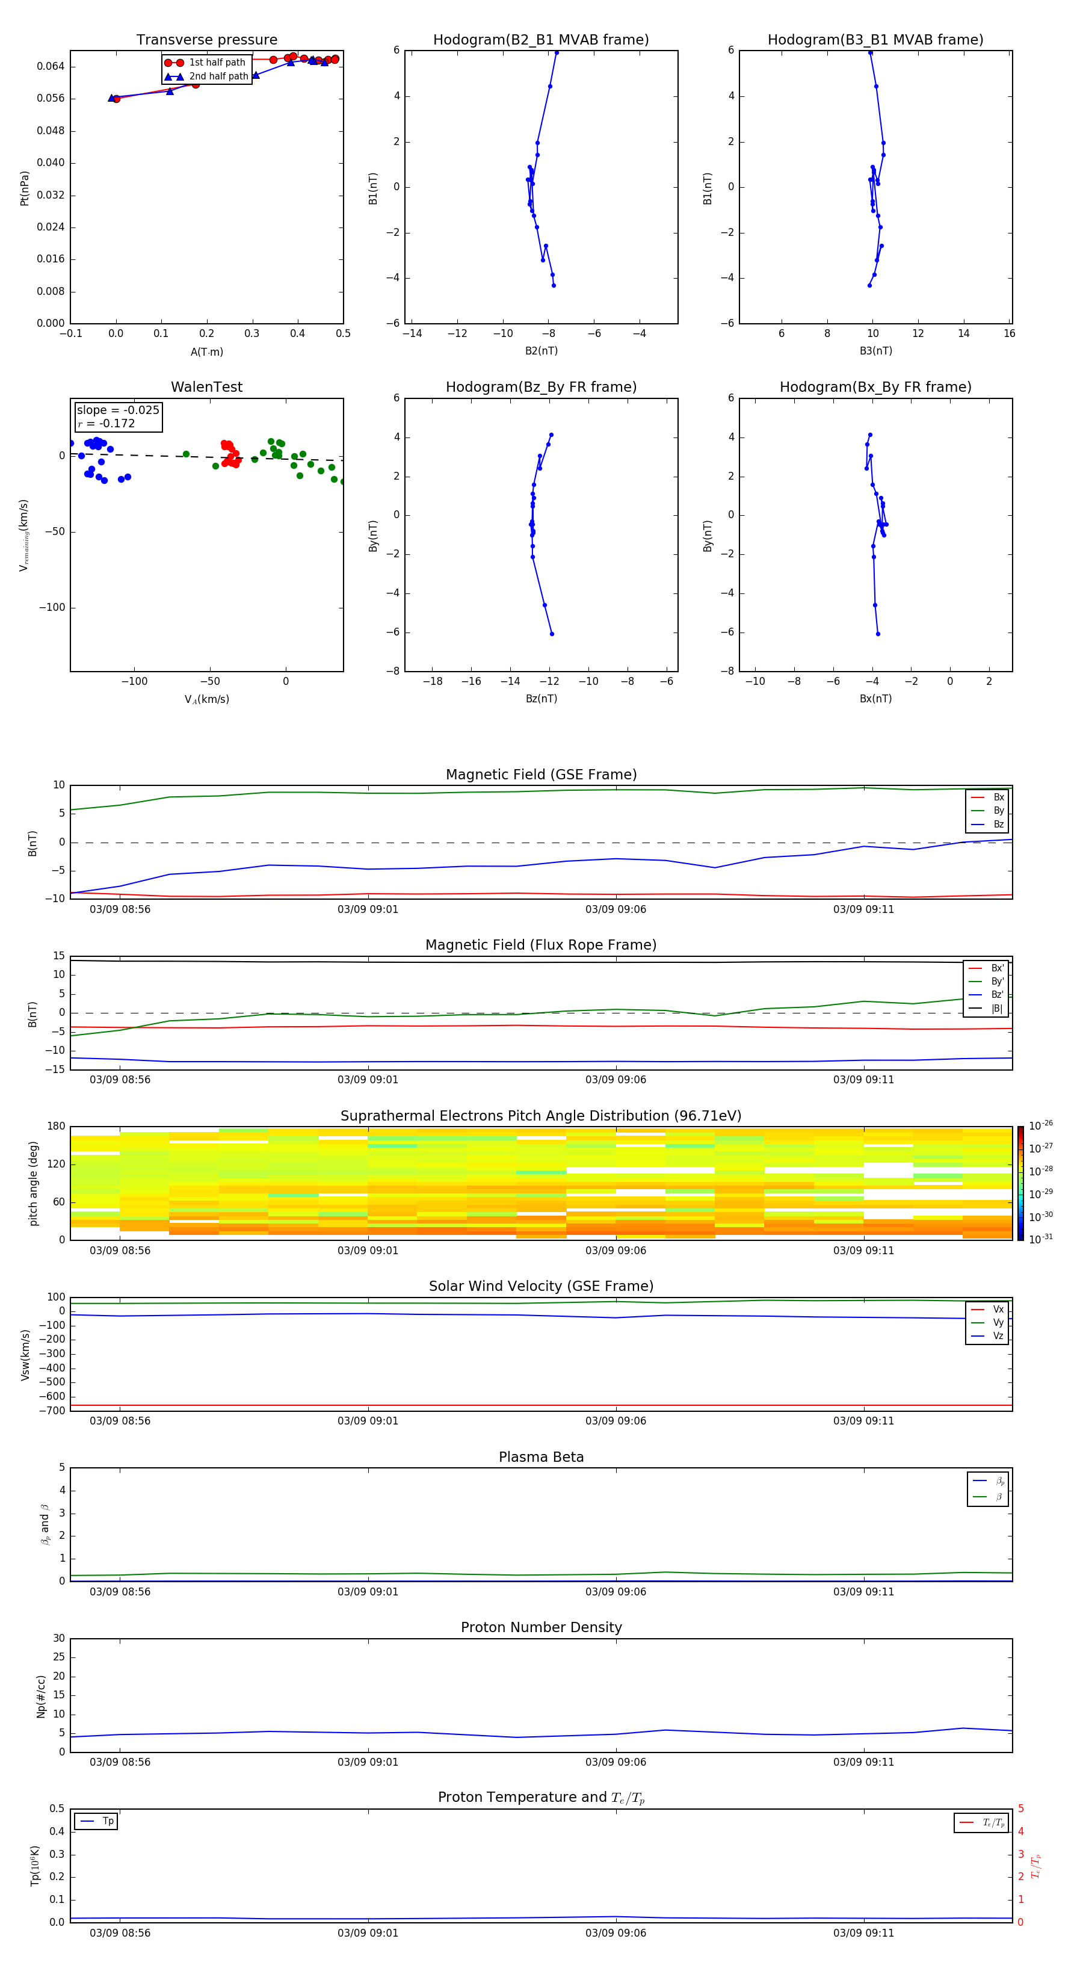Click the 'Bx(nT)' x-axis label
Viewport: 1083px width, 1986px height.
click(875, 699)
